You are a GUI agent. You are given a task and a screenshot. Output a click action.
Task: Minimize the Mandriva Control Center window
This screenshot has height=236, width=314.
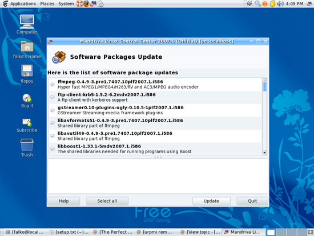pyautogui.click(x=252, y=41)
